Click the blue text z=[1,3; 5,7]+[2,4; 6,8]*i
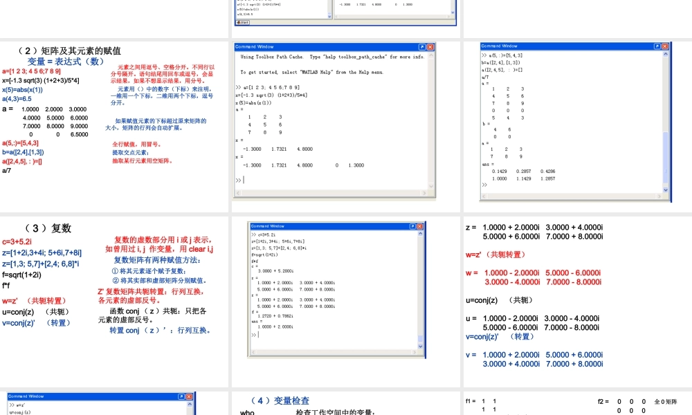Screen dimensions: 692x415 (x=41, y=264)
